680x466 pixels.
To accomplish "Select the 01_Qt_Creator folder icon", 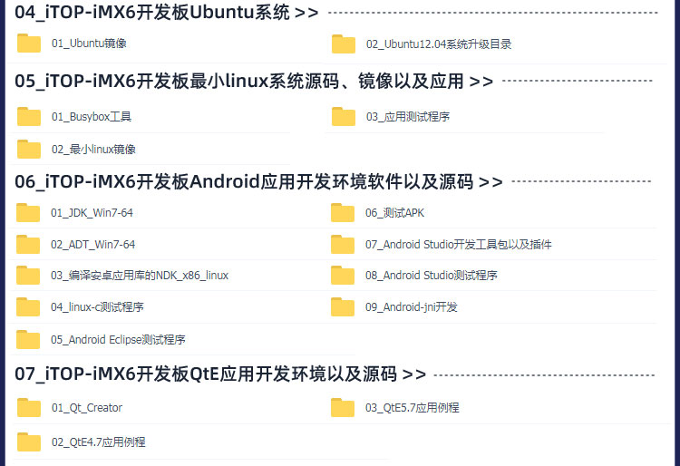I will coord(29,407).
